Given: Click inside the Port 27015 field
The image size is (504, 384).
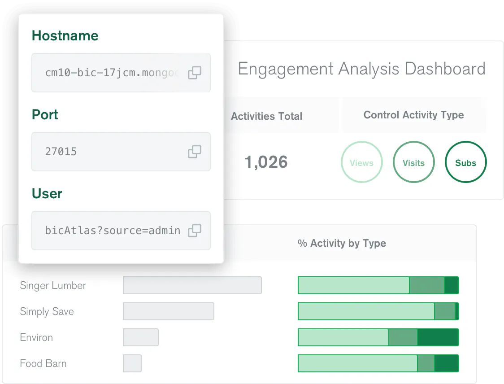Looking at the screenshot, I should (x=112, y=152).
